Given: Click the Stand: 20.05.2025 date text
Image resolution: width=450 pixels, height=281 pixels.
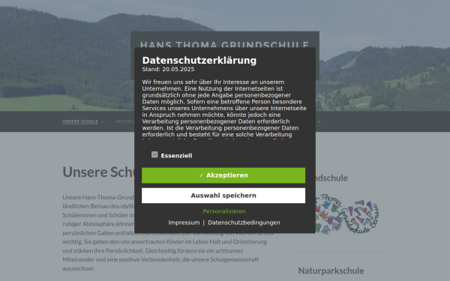Looking at the screenshot, I should pos(168,70).
